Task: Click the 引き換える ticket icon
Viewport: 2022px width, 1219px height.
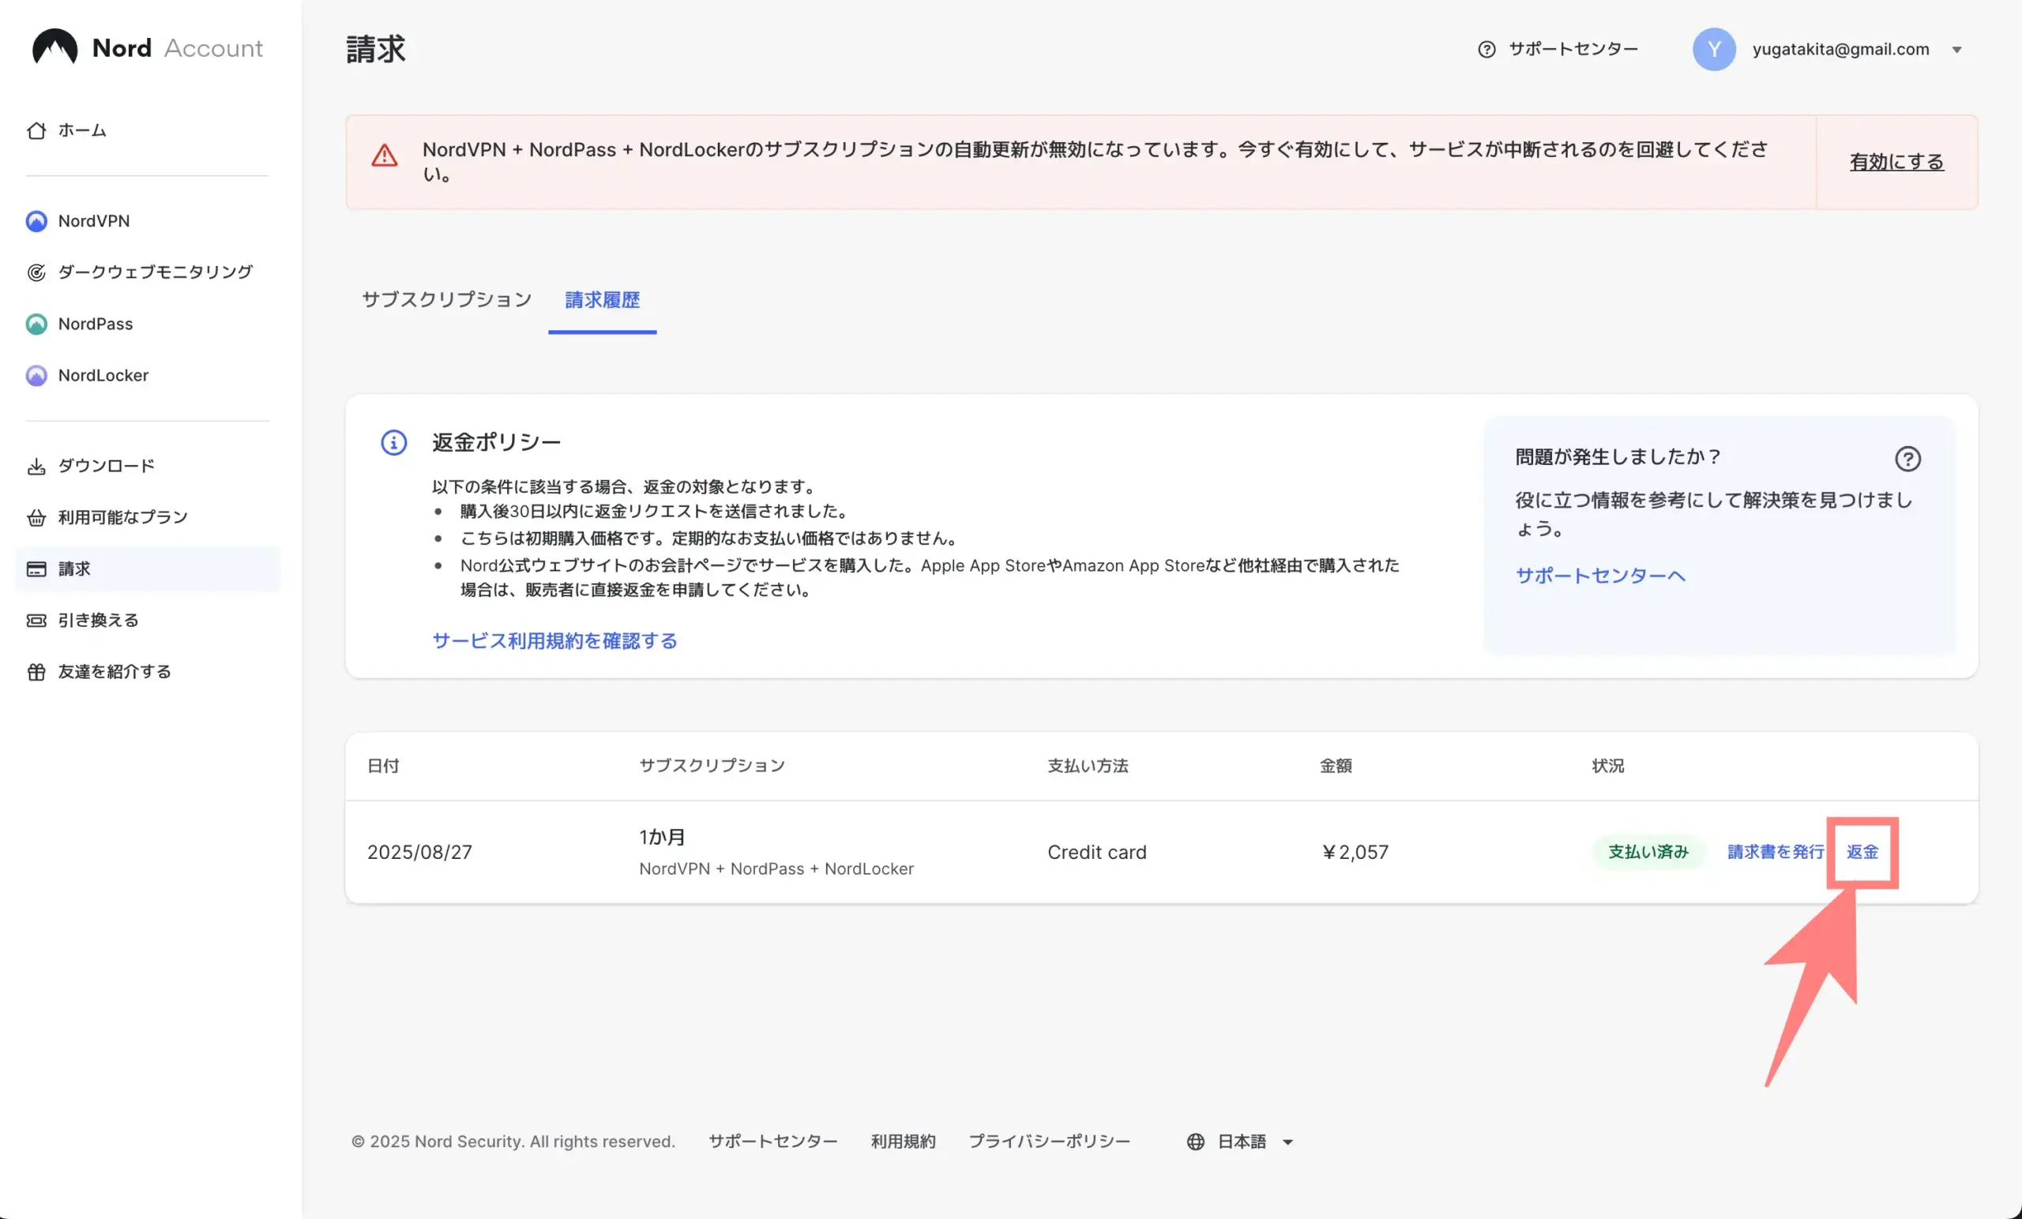Action: pyautogui.click(x=36, y=621)
